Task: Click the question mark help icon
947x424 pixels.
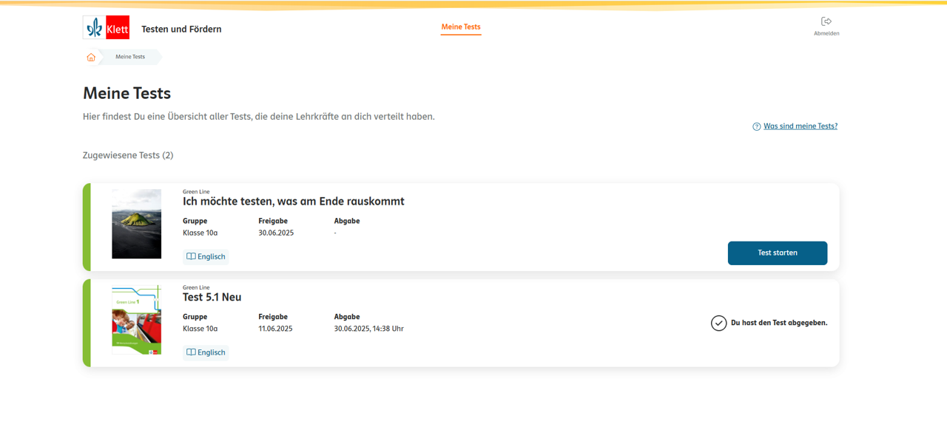Action: pos(756,126)
